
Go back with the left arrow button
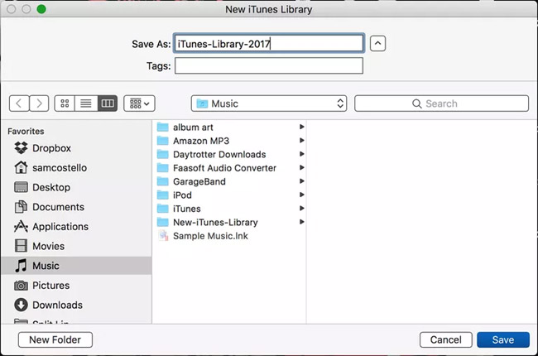(19, 103)
